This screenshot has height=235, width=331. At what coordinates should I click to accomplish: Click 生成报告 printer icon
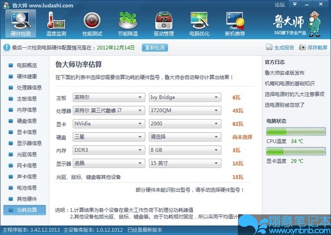point(269,47)
